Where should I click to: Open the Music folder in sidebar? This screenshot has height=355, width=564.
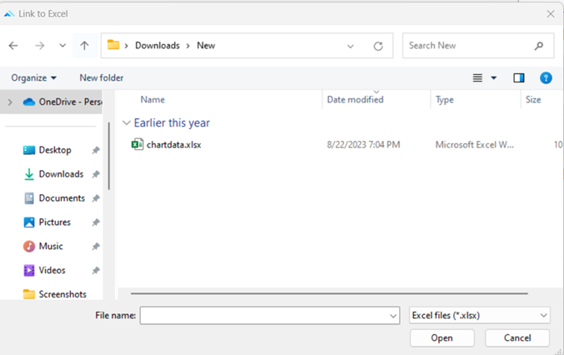[x=50, y=247]
